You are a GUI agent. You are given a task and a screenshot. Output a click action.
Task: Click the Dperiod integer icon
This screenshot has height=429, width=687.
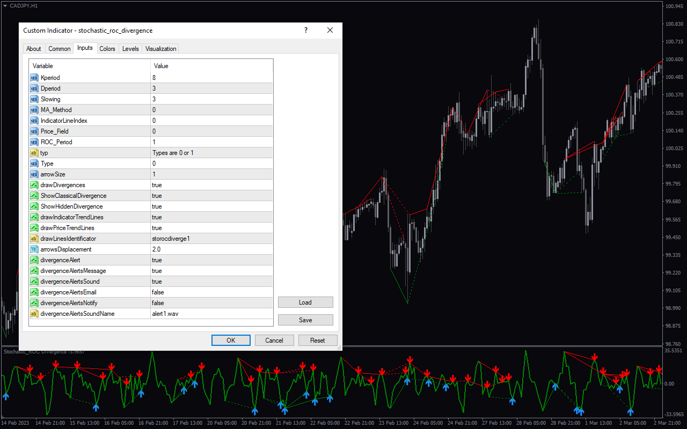(x=34, y=88)
